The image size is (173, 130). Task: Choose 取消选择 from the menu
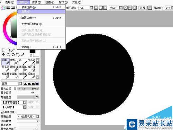[41, 7]
